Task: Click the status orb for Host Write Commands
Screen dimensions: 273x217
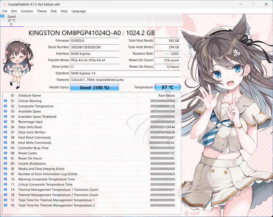Action: 6,143
